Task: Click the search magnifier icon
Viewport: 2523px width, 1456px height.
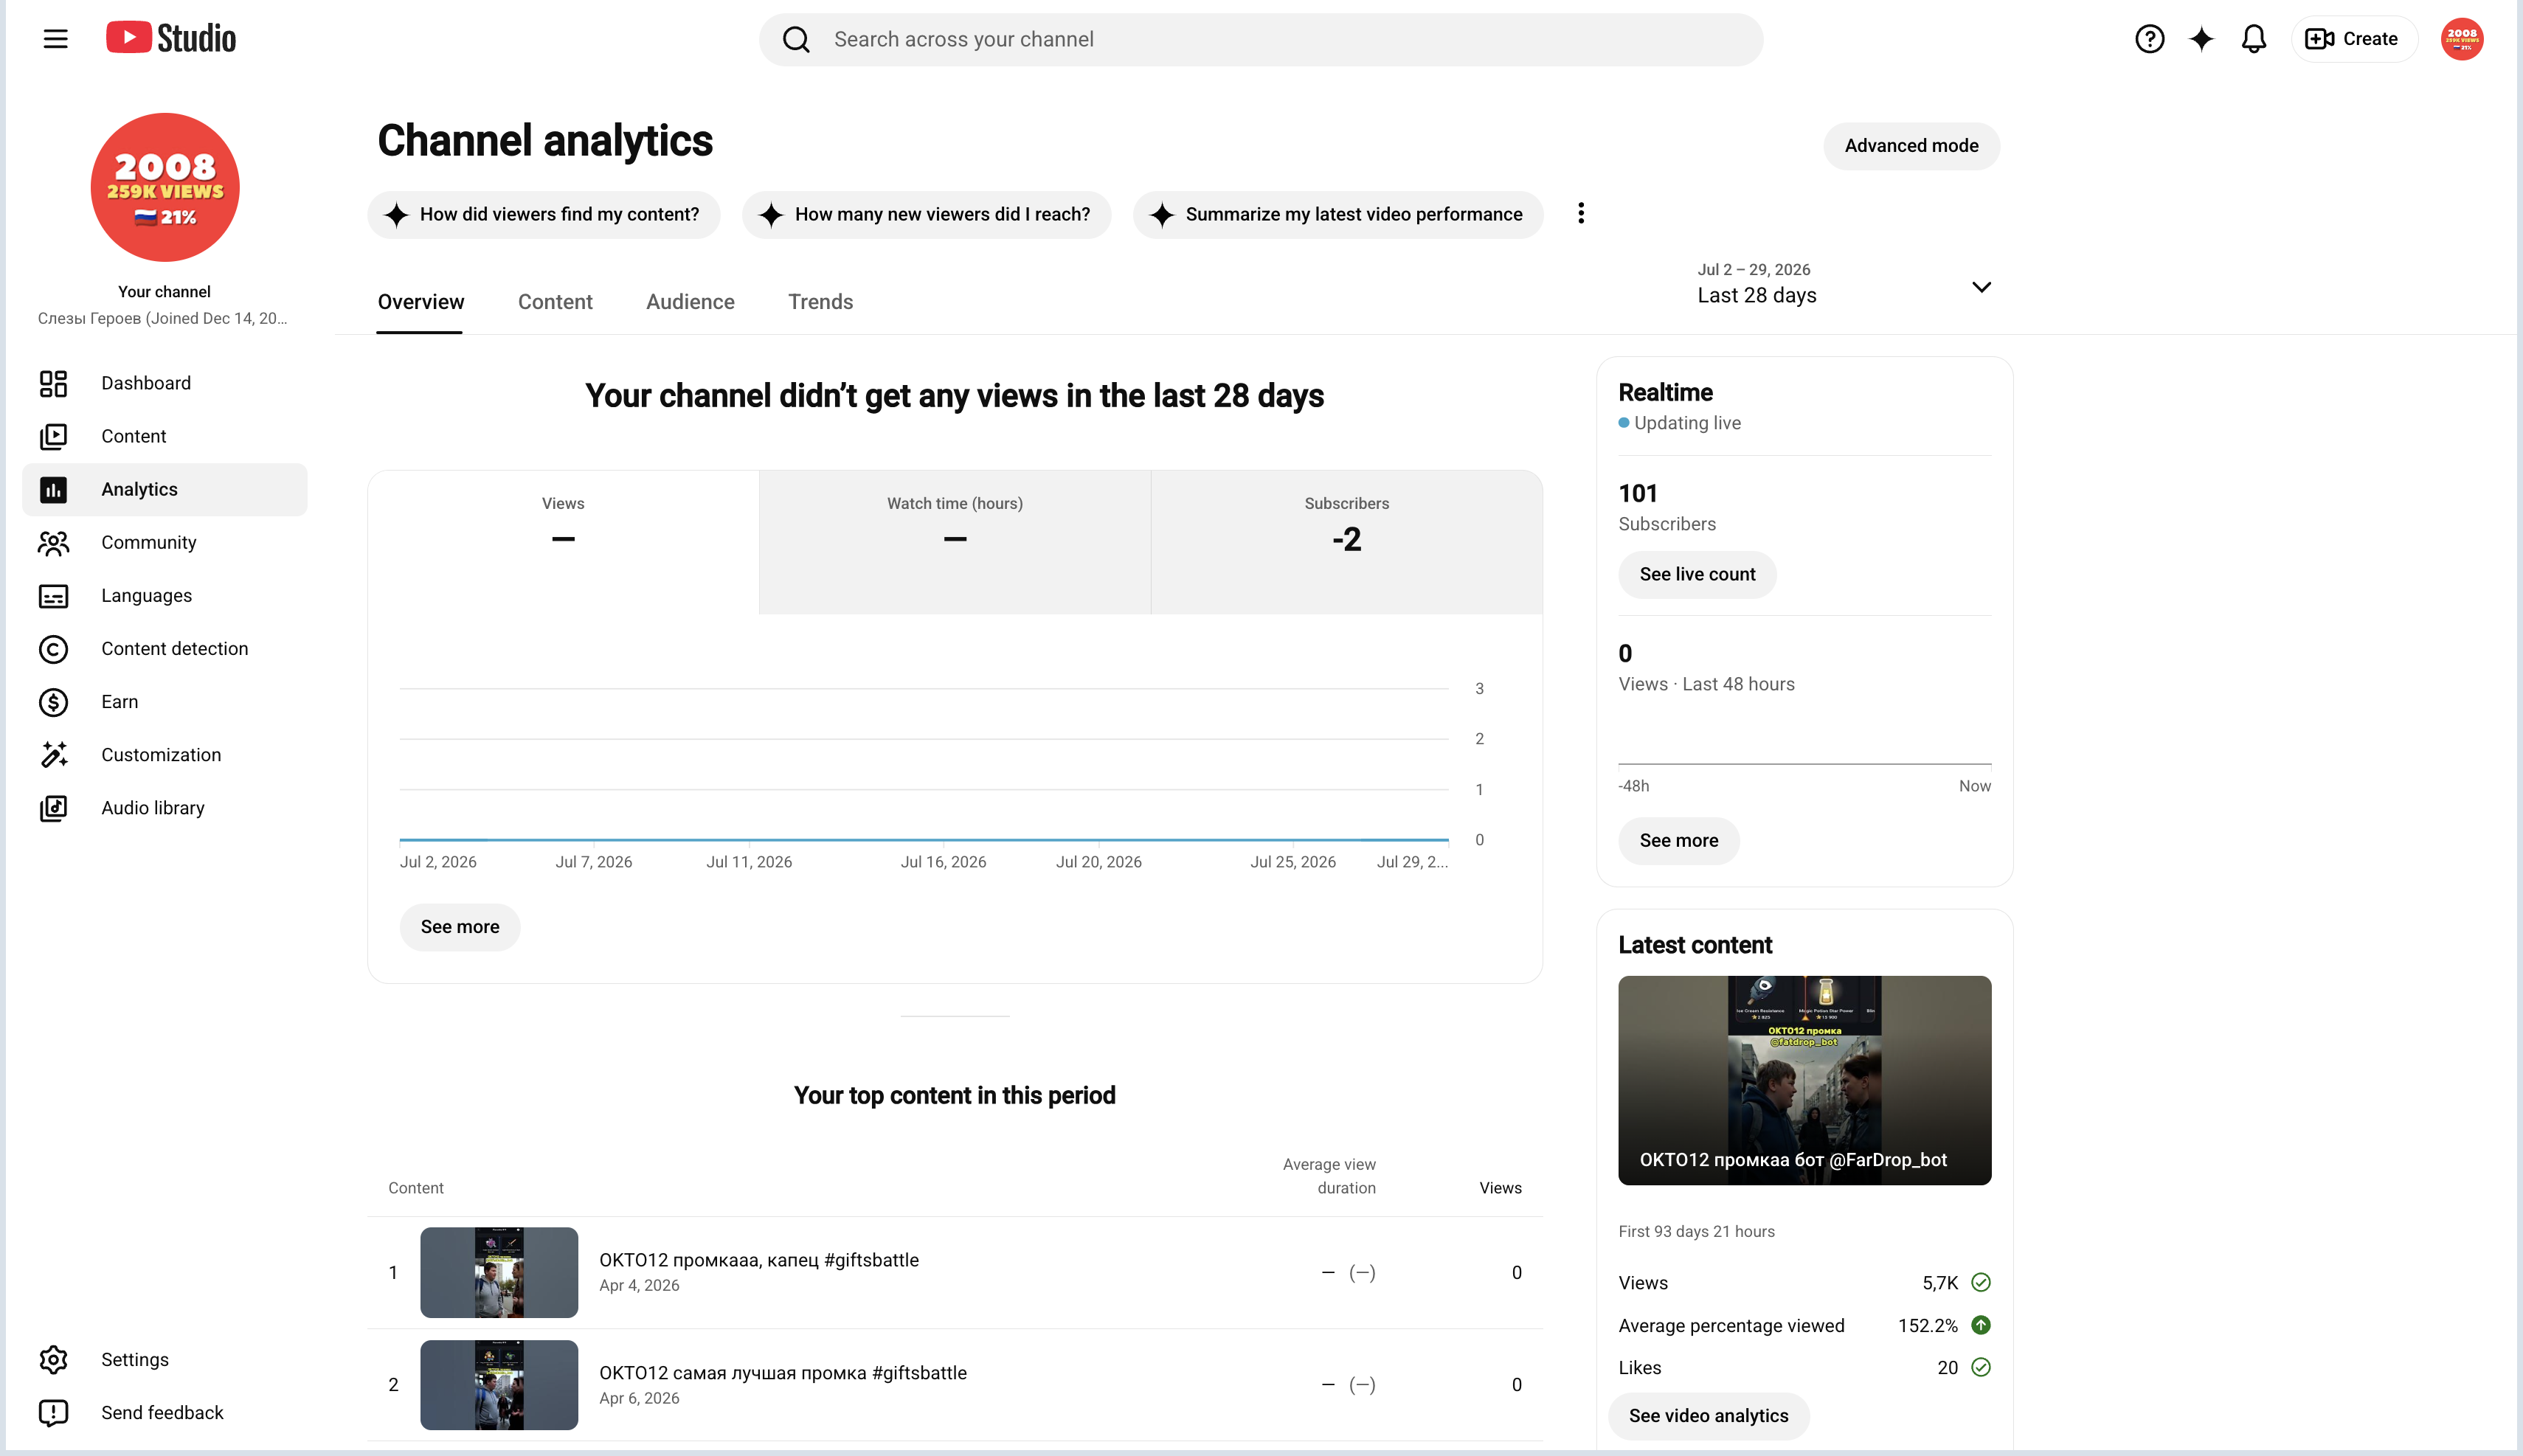Action: pos(796,39)
